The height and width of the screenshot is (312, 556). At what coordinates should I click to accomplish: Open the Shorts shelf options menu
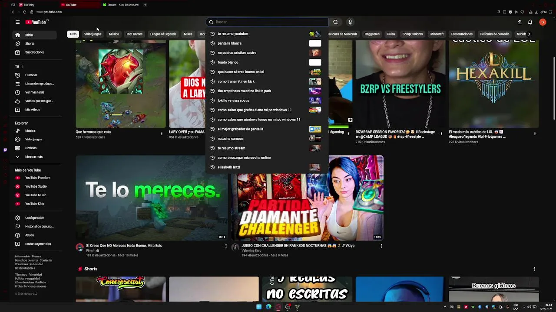pos(534,269)
